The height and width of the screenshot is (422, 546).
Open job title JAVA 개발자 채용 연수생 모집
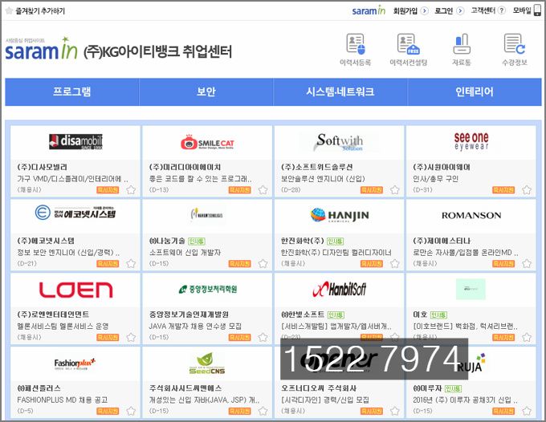195,327
